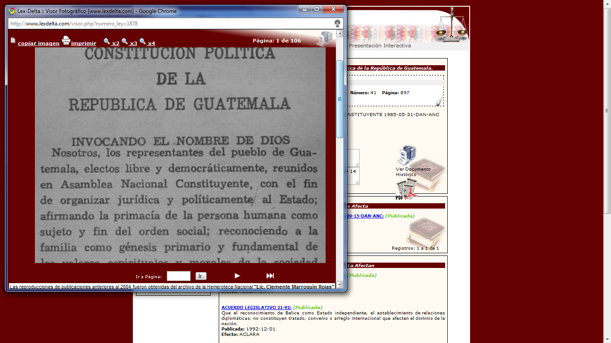Focus the Ir a Página input field
The width and height of the screenshot is (611, 343).
(178, 276)
